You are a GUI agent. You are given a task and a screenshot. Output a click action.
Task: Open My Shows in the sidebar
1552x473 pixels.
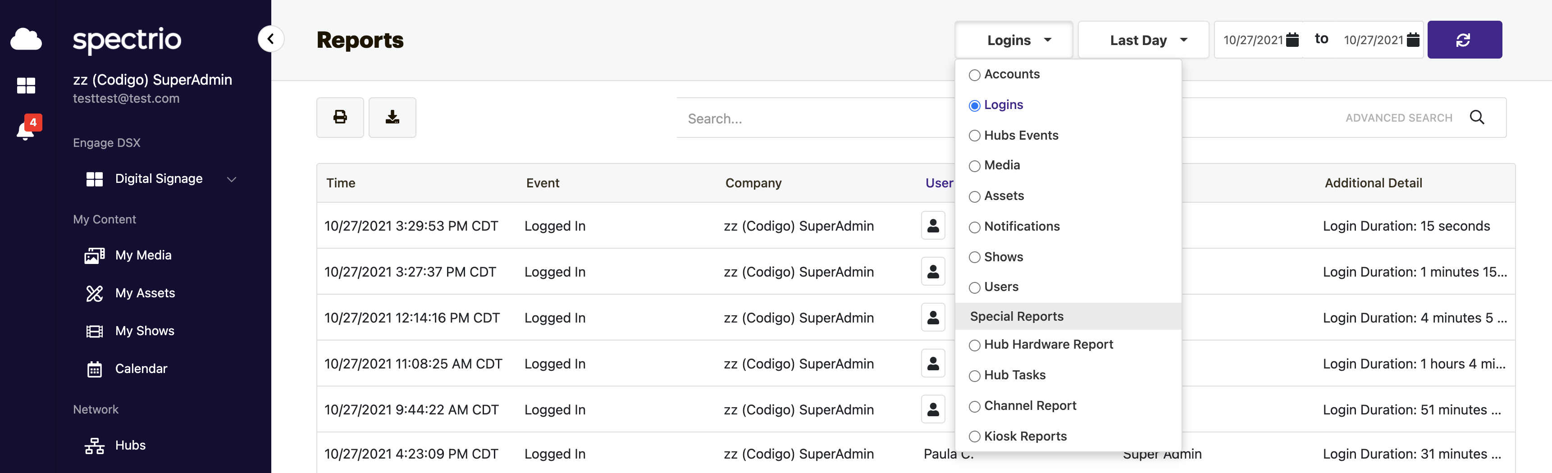click(x=129, y=331)
